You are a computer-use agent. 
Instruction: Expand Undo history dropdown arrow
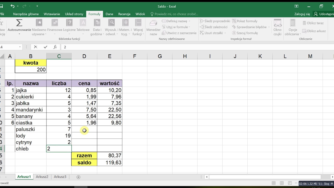pos(18,6)
